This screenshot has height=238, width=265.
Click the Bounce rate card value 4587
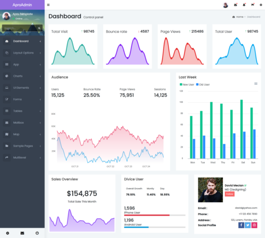tap(144, 31)
